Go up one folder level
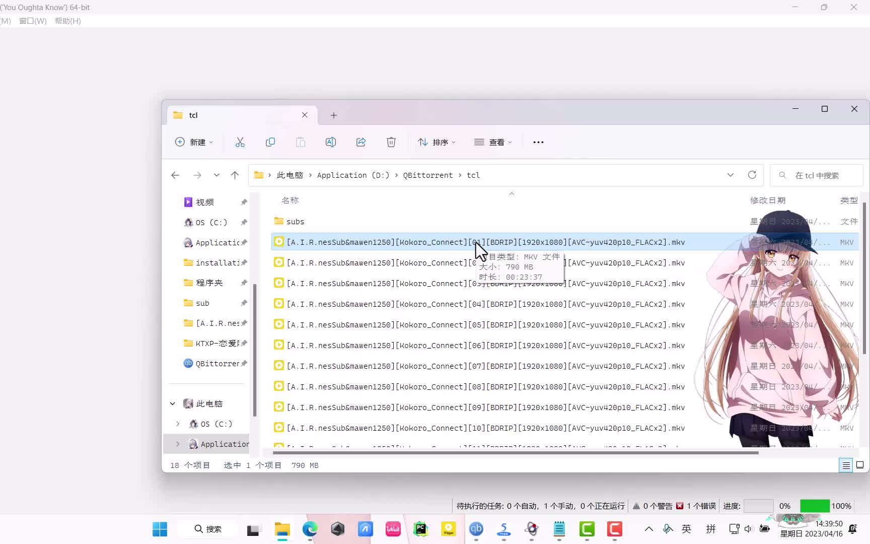 click(235, 175)
